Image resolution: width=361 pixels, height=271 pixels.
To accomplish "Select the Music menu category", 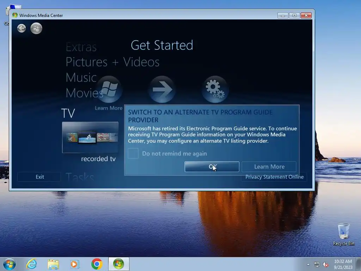I will (81, 77).
